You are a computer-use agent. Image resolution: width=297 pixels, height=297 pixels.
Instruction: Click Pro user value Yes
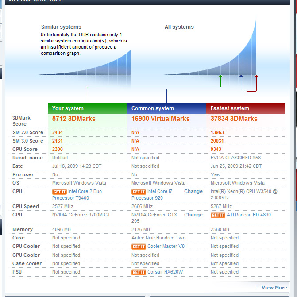(x=215, y=174)
